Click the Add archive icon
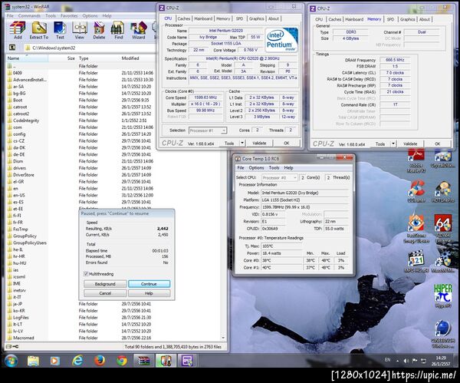 point(17,30)
